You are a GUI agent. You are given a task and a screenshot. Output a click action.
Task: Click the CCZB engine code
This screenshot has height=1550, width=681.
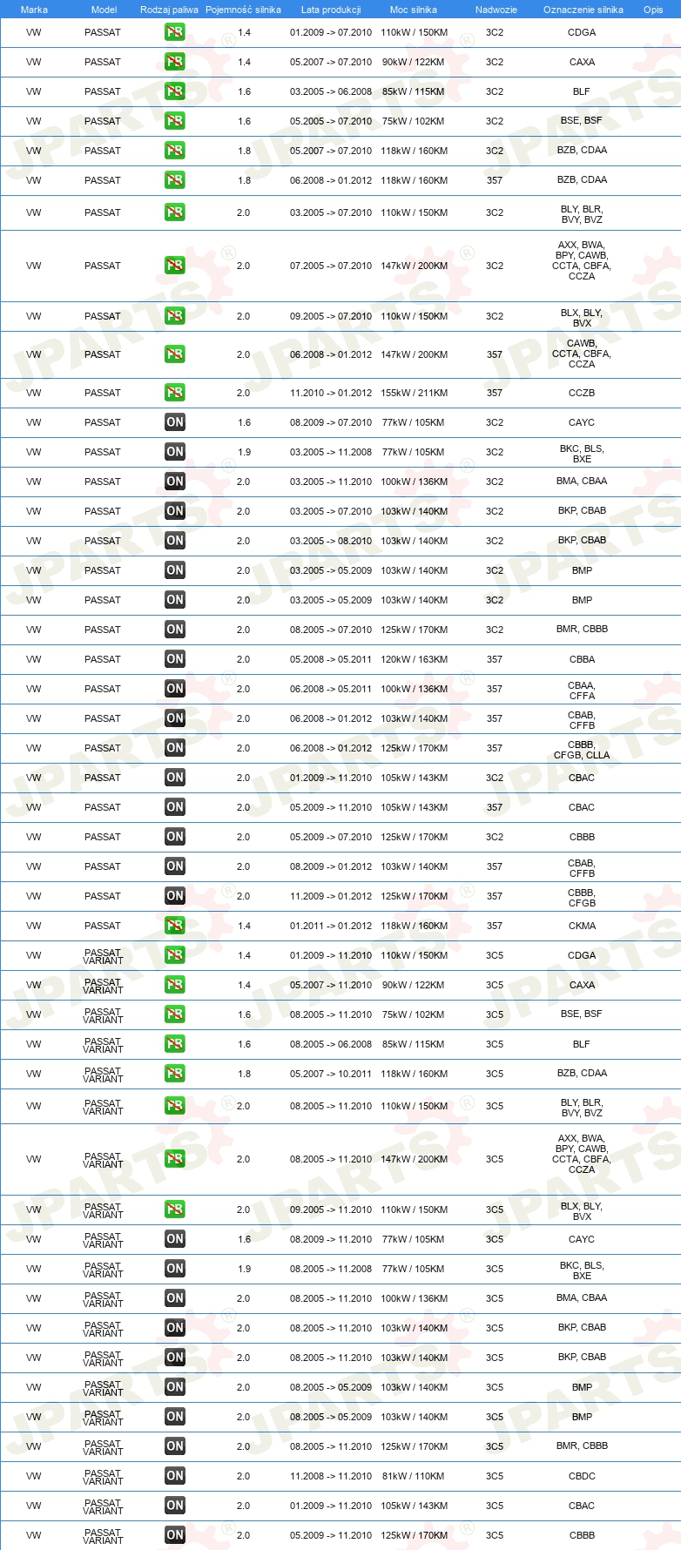tap(582, 393)
